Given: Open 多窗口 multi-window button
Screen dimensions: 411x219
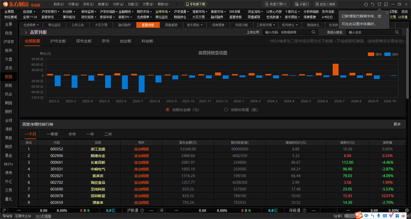Looking at the screenshot, I should [302, 4].
